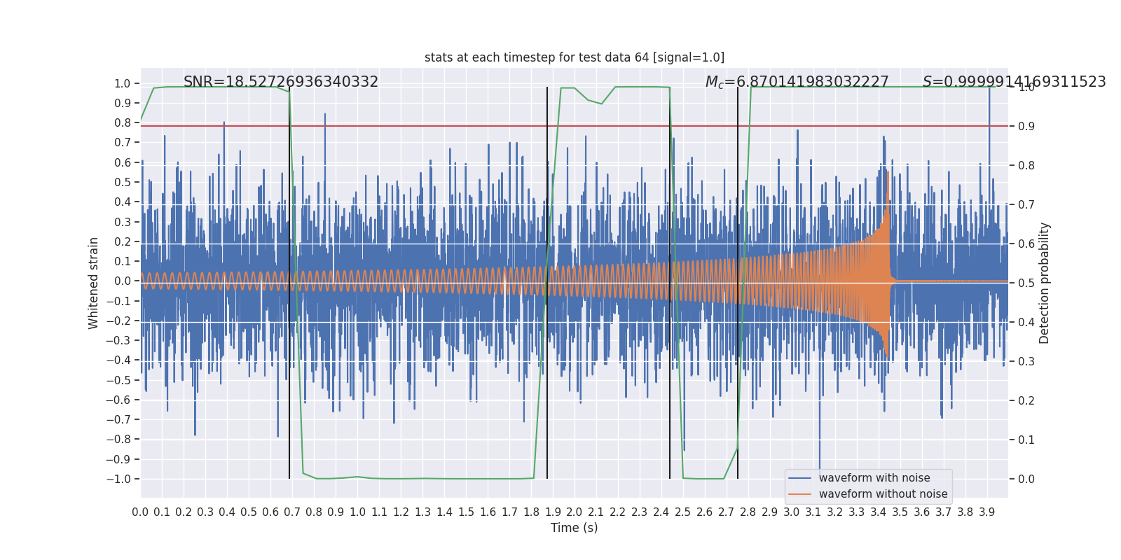The width and height of the screenshot is (1121, 560).
Task: Click x-axis tick label 3.0
Action: [x=792, y=512]
